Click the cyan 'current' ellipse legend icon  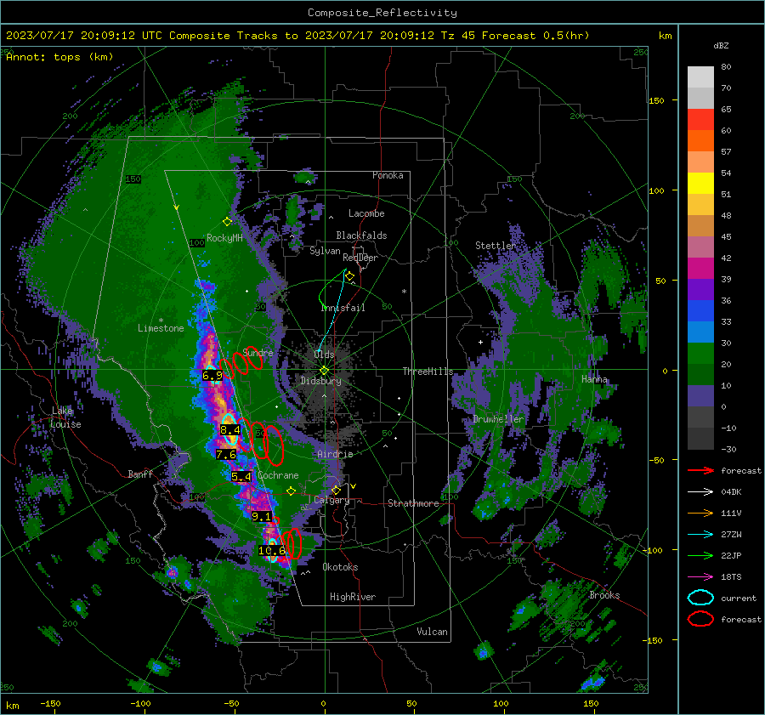pyautogui.click(x=700, y=598)
